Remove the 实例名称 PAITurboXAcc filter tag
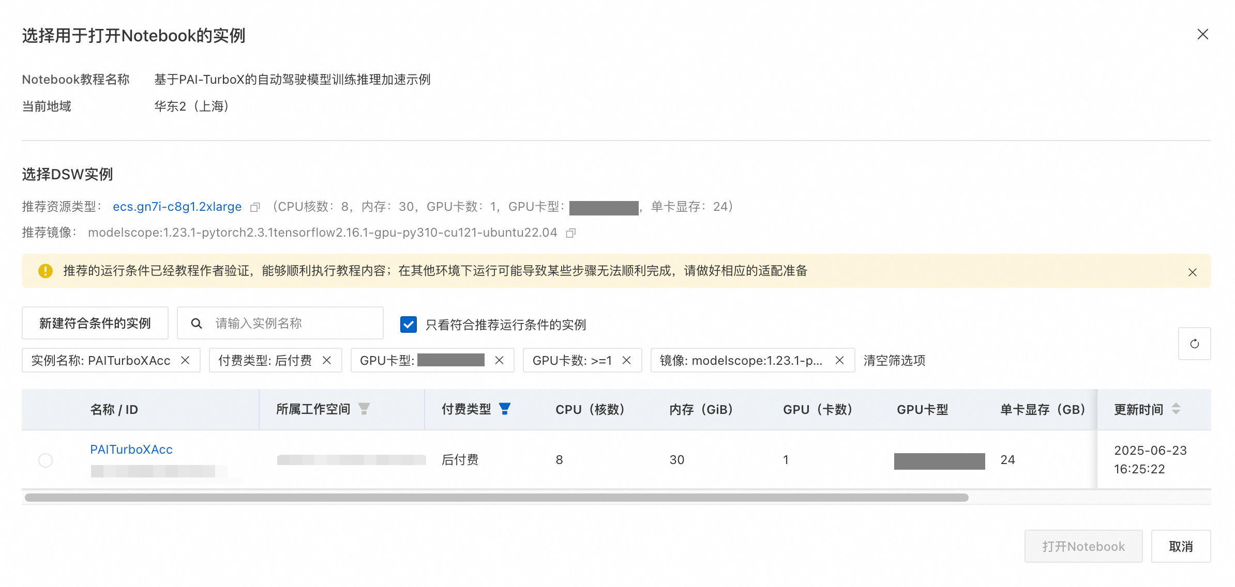Image resolution: width=1235 pixels, height=587 pixels. click(x=185, y=360)
